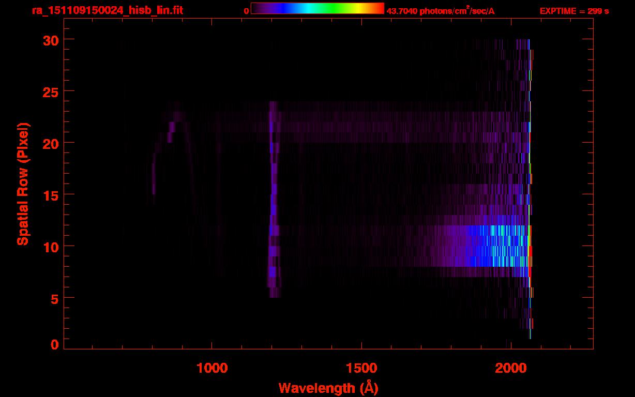The width and height of the screenshot is (635, 397).
Task: Click the 2000 wavelength tick label
Action: 511,368
